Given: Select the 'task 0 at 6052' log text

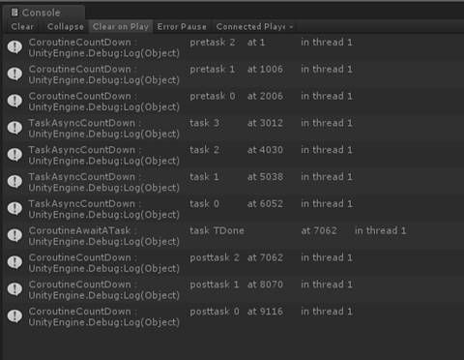Looking at the screenshot, I should 236,204.
